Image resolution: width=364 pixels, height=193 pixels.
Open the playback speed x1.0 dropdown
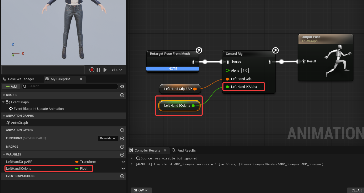coord(117,70)
